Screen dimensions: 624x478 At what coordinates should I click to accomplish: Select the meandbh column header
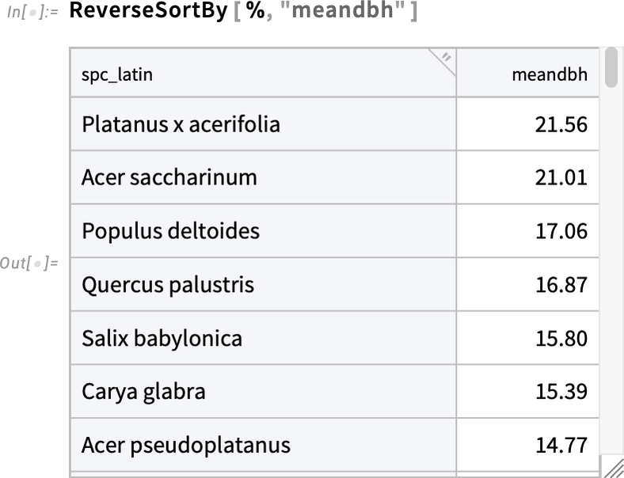527,74
